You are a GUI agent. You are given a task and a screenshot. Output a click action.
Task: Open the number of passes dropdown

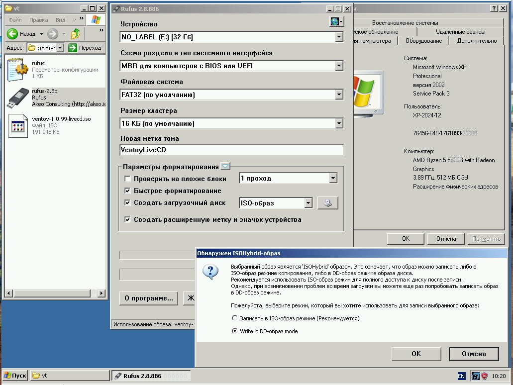tap(333, 178)
